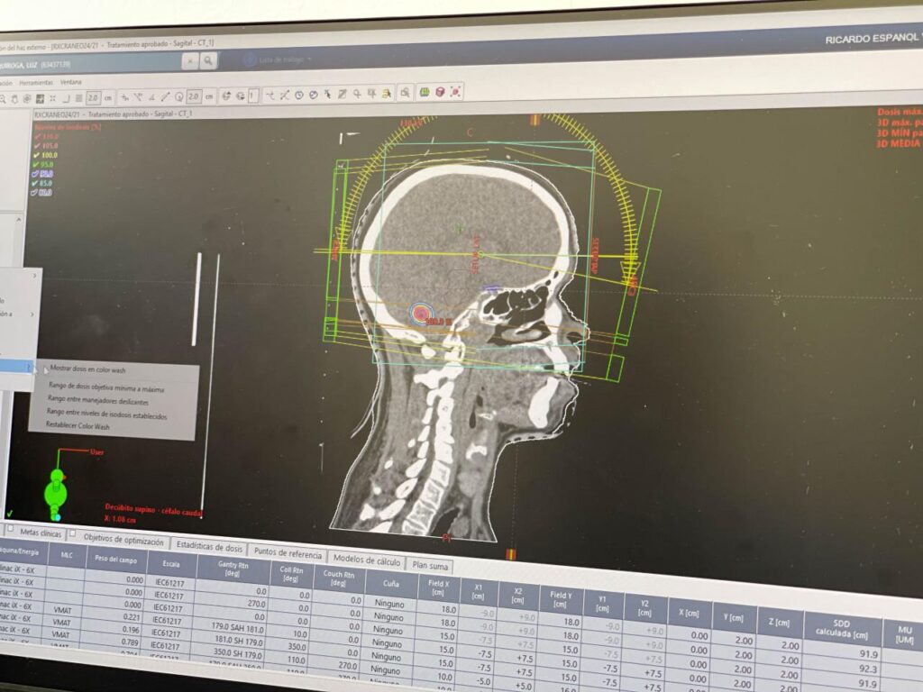Click the patient search magnifier icon

click(x=209, y=60)
